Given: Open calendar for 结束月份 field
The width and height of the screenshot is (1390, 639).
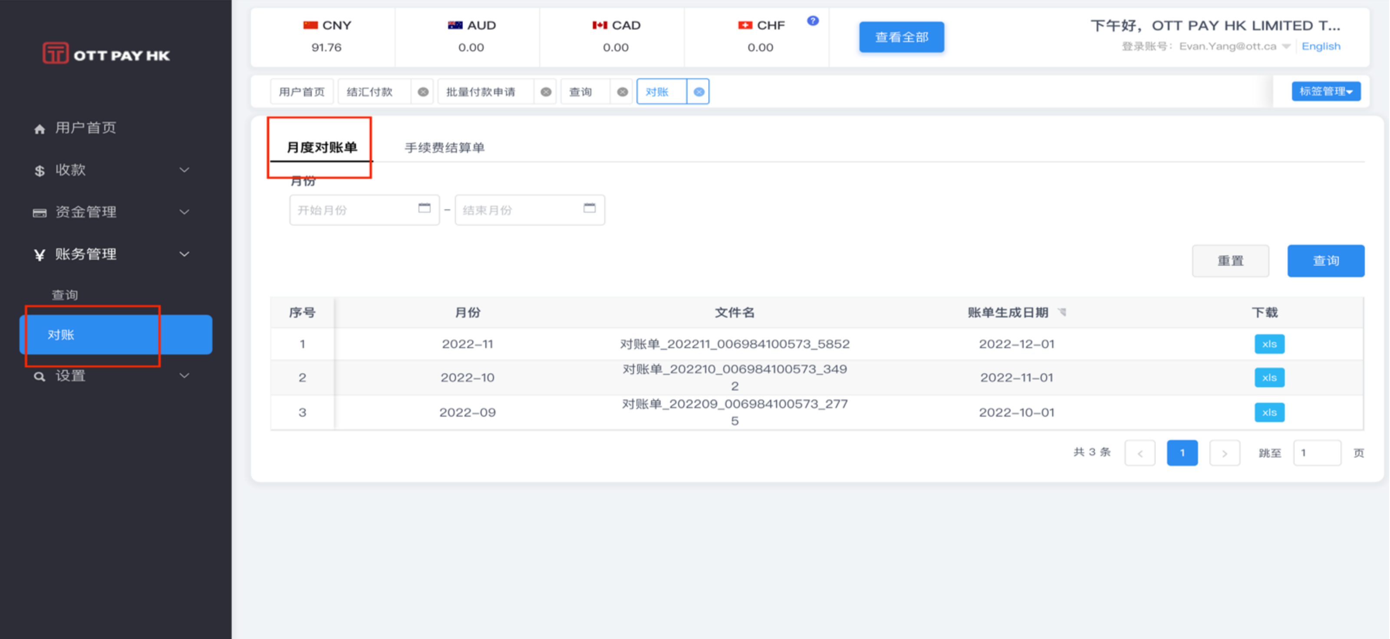Looking at the screenshot, I should pyautogui.click(x=590, y=208).
